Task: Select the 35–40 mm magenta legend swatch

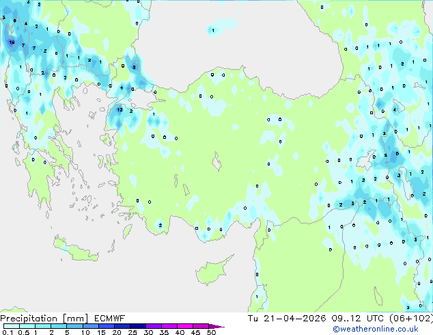Action: (169, 326)
